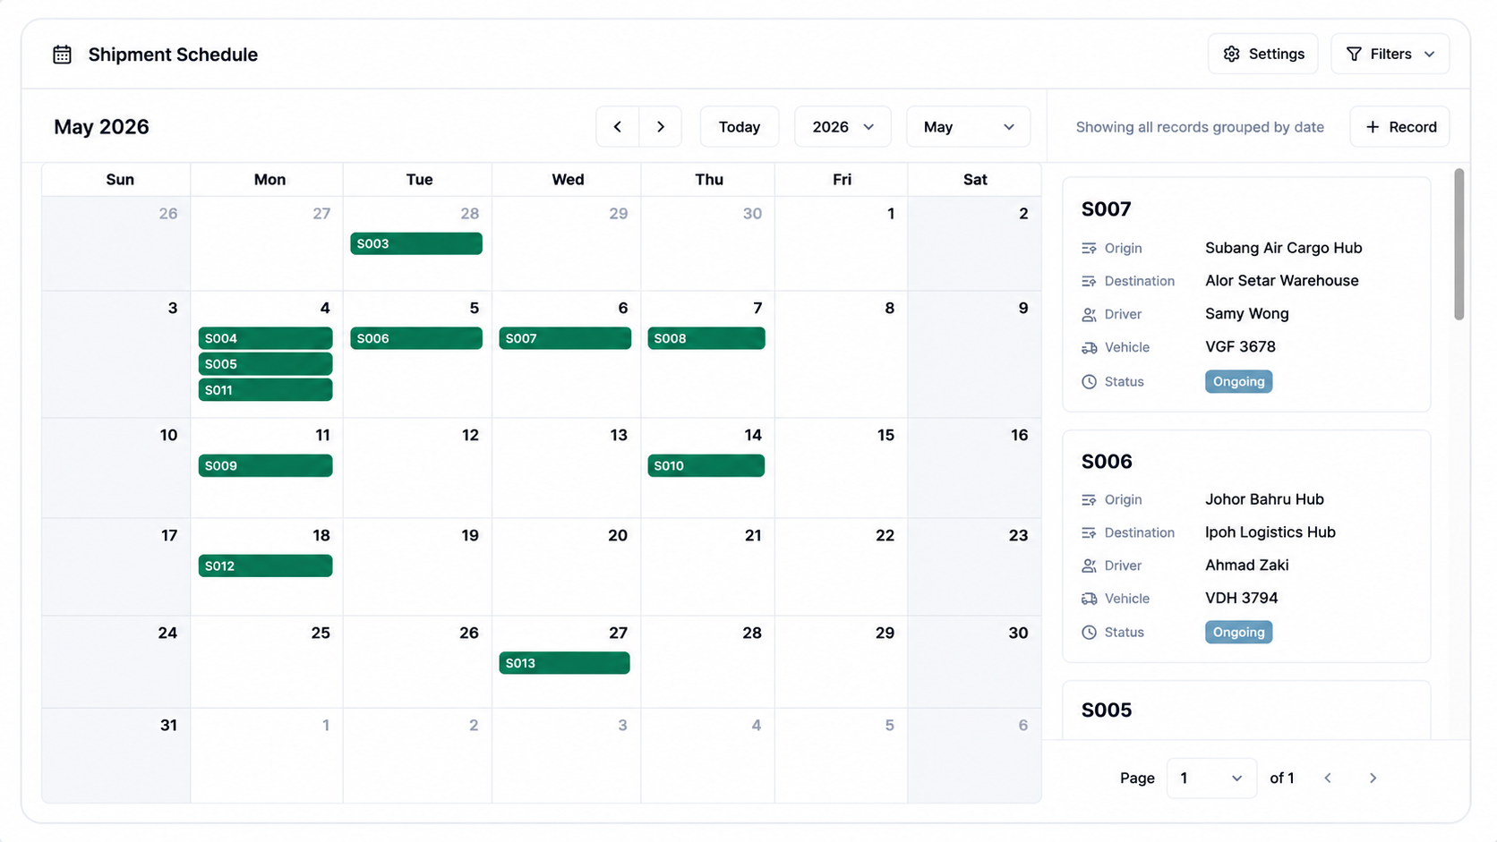Select shipment S004 event on May 4
This screenshot has height=842, width=1497.
coord(265,338)
